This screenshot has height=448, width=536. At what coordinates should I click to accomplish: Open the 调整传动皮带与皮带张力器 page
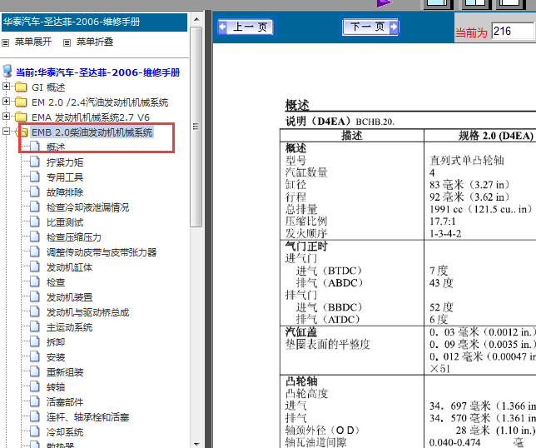pyautogui.click(x=102, y=252)
